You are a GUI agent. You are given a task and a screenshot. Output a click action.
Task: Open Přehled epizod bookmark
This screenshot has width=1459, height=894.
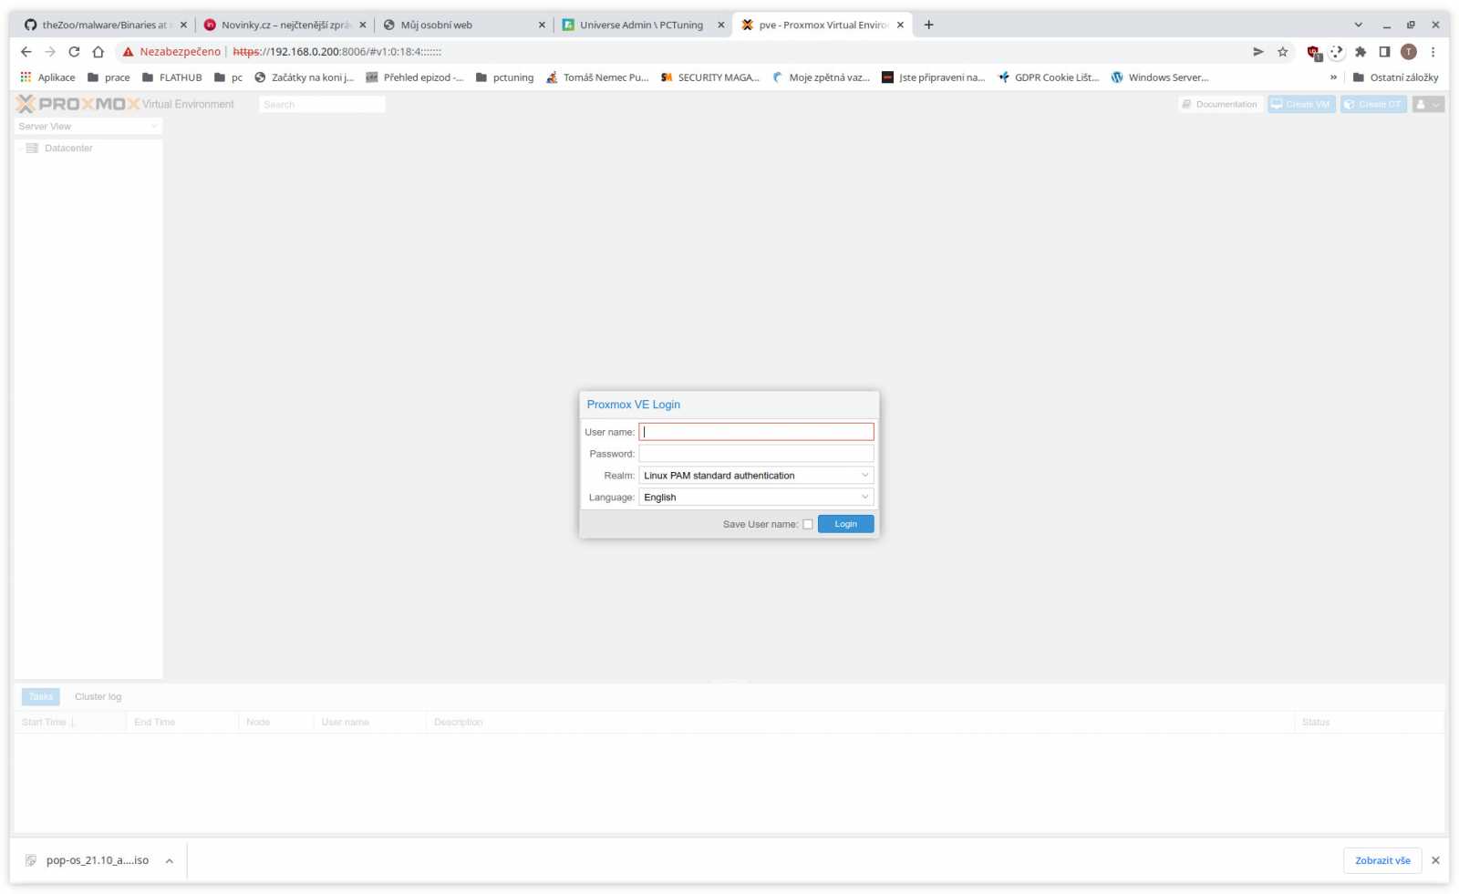(x=415, y=77)
